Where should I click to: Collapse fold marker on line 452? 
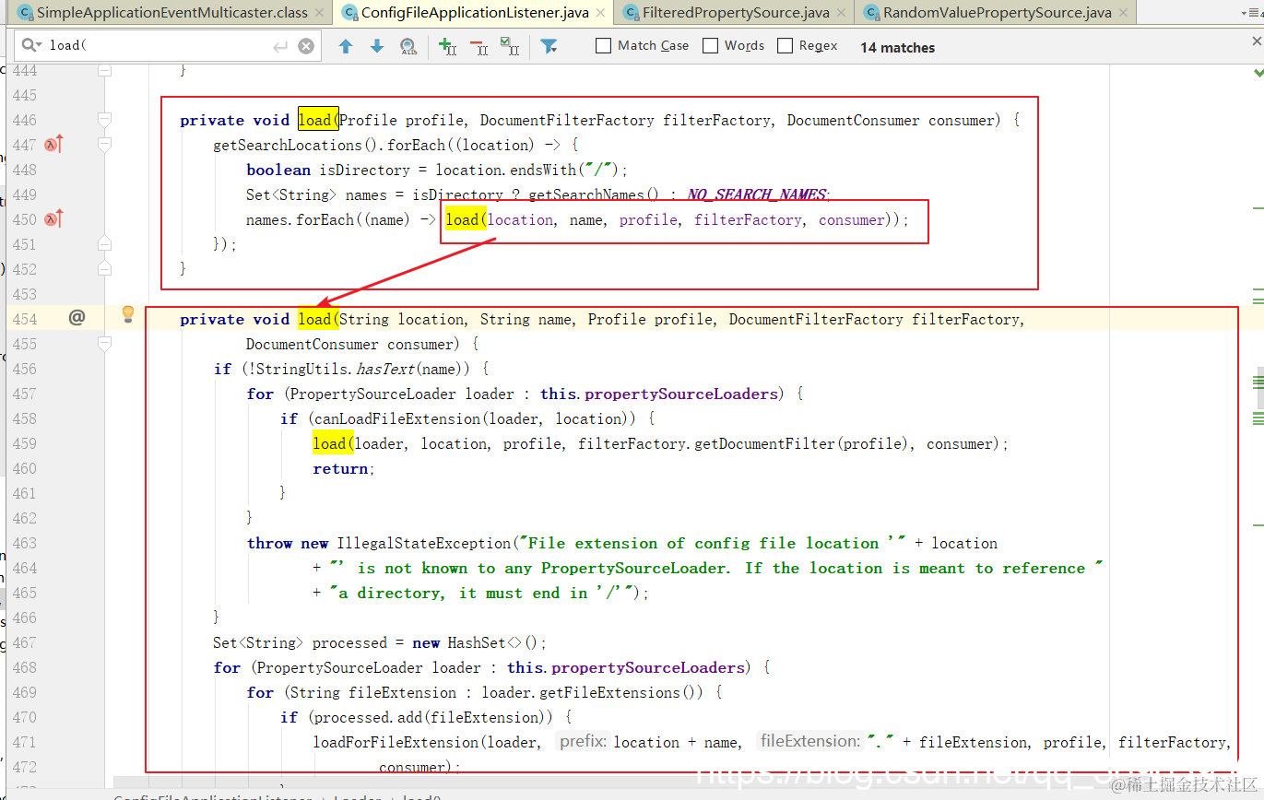pyautogui.click(x=104, y=269)
